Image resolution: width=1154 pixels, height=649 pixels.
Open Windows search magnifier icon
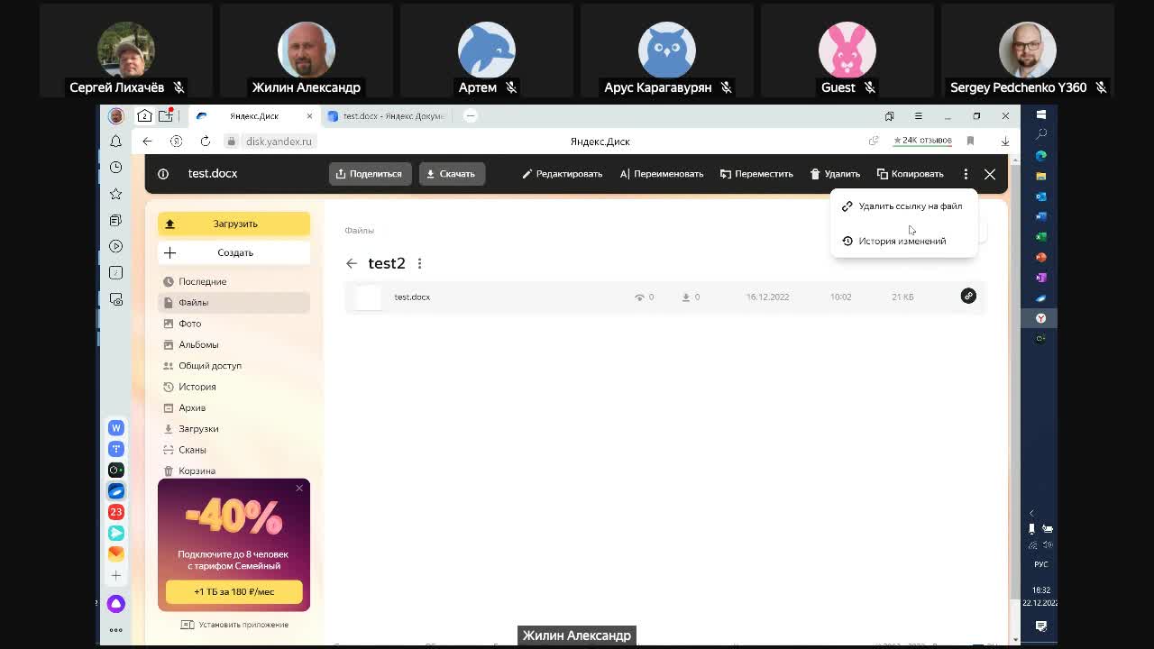(x=1041, y=134)
